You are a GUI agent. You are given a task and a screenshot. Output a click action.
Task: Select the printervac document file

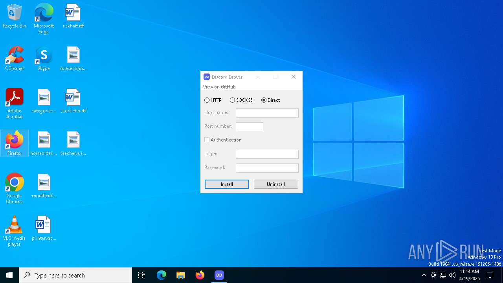(x=44, y=229)
